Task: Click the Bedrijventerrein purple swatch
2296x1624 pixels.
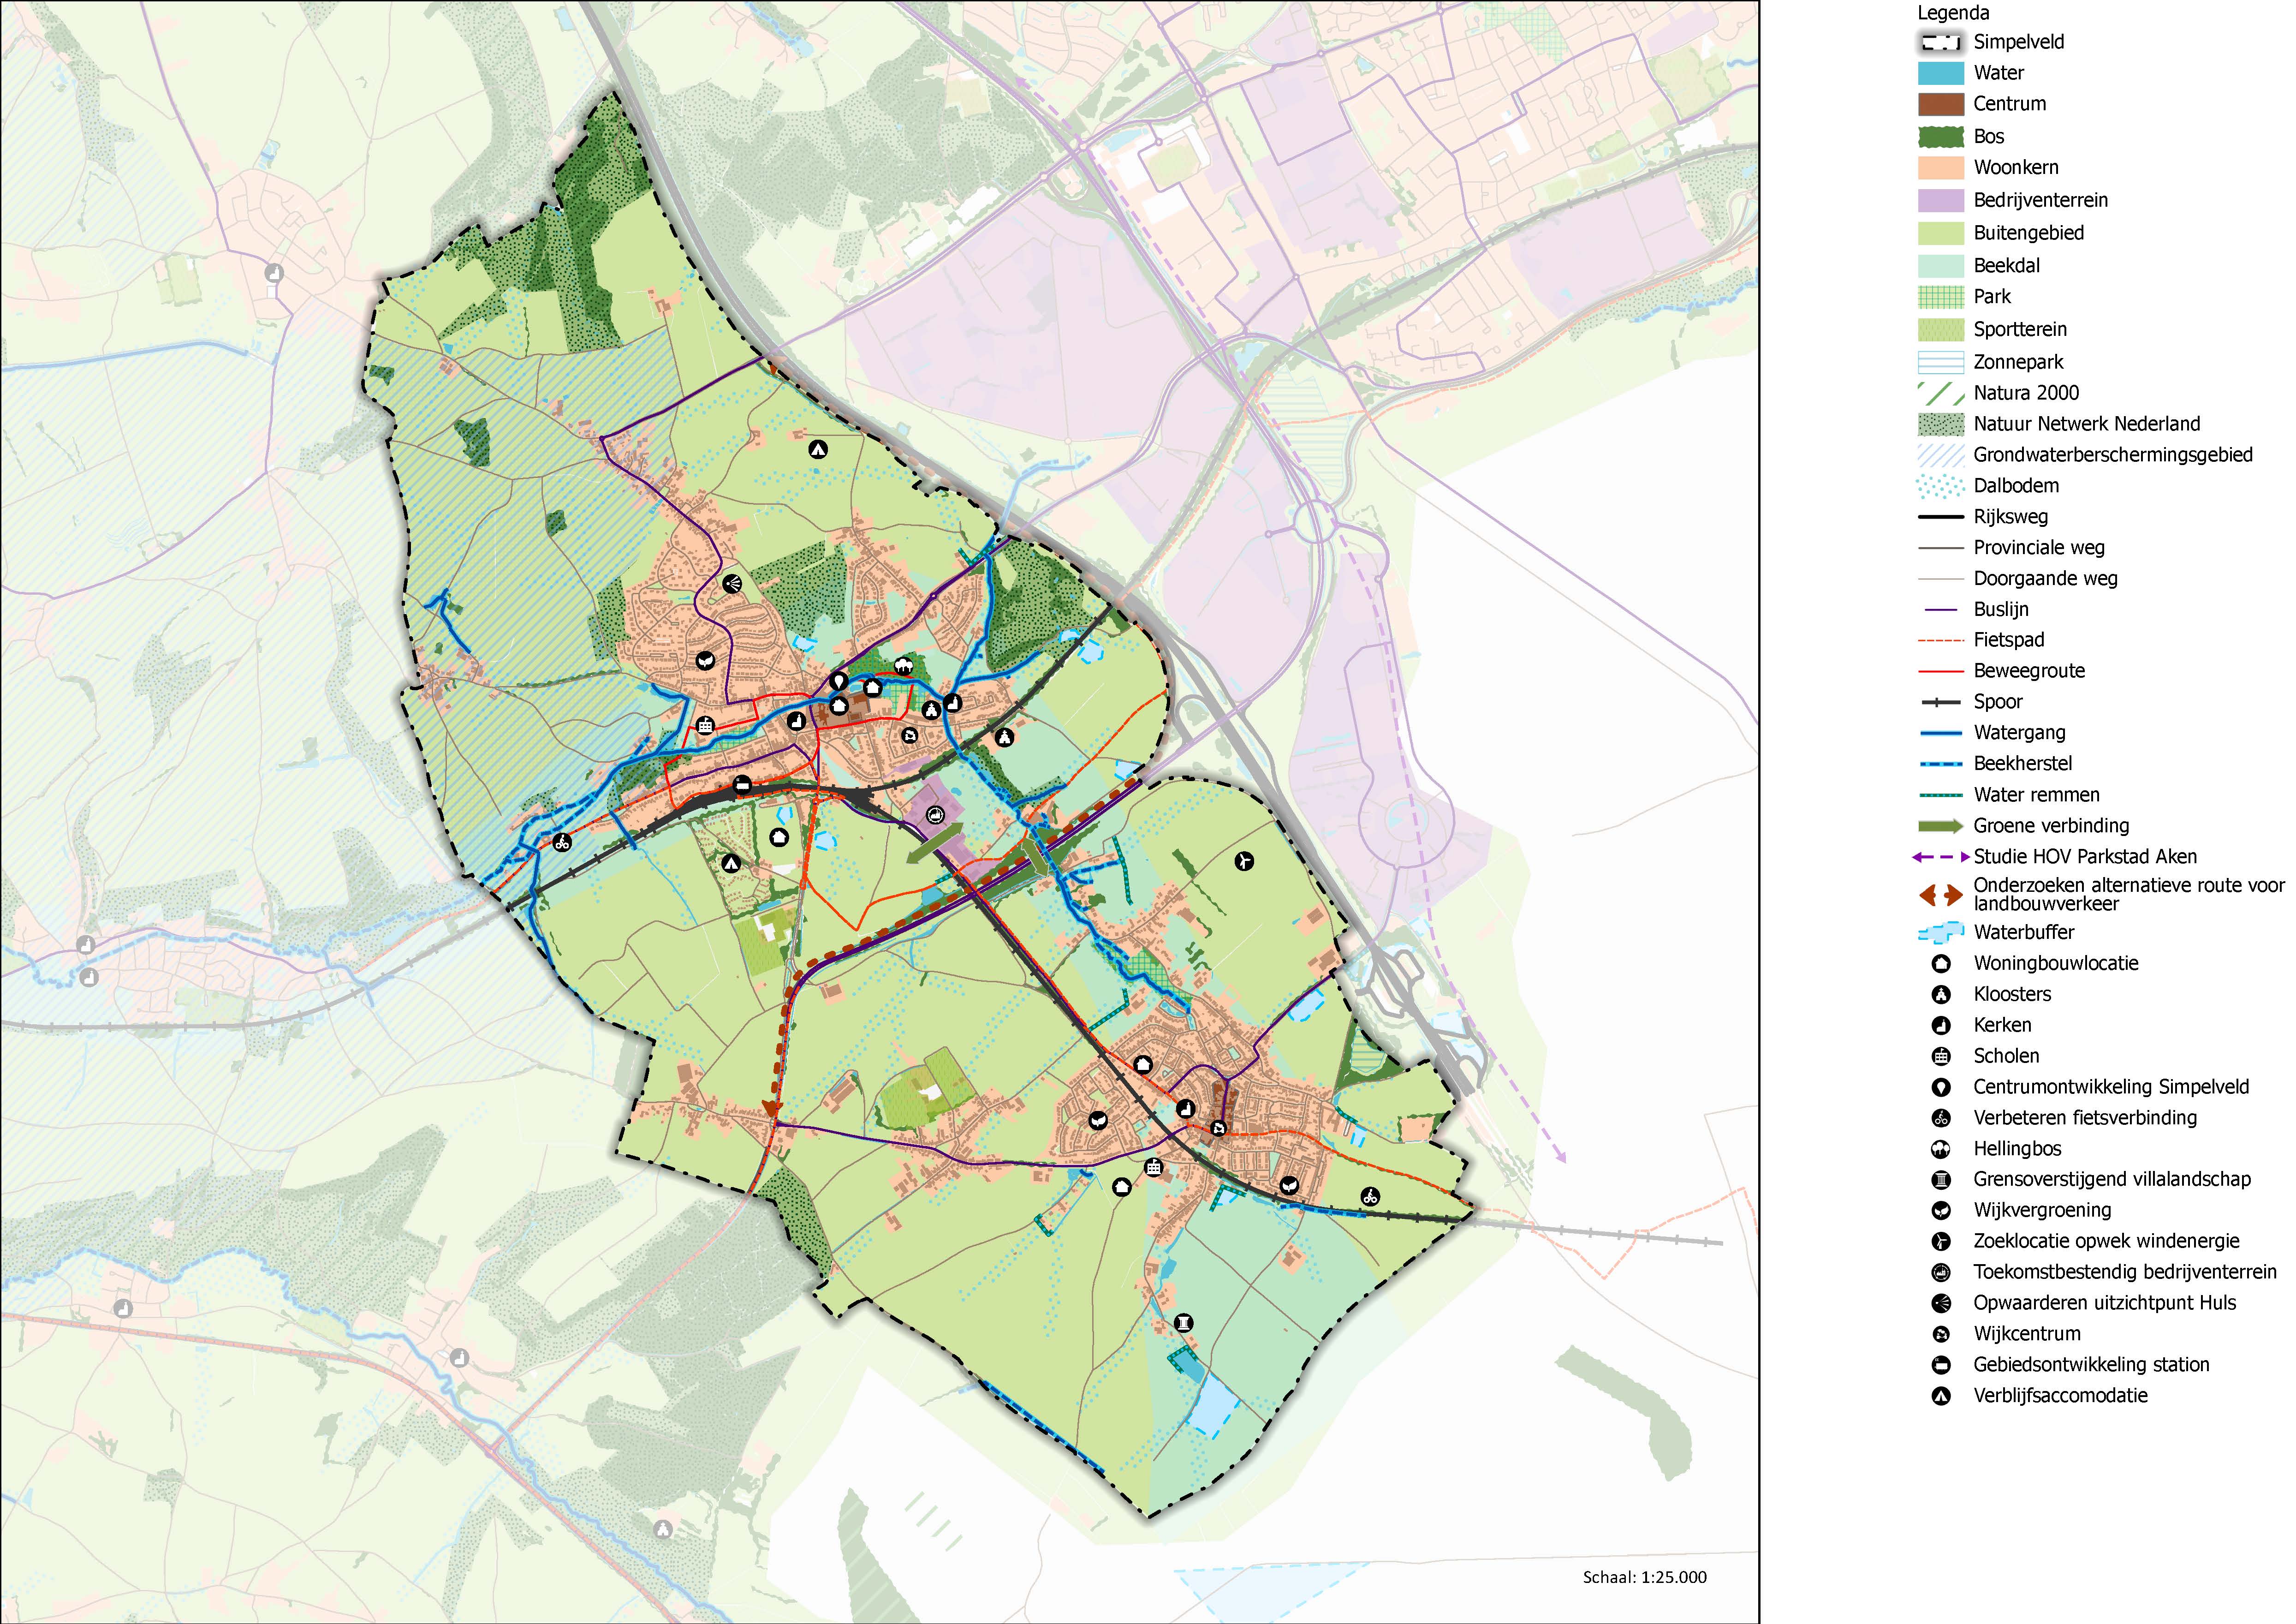Action: (x=1940, y=200)
